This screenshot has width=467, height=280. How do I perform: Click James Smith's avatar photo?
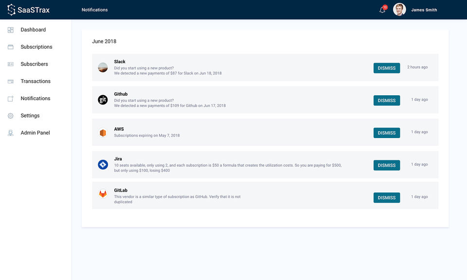[399, 10]
